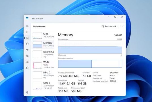
Task: Click the 707 MB hardware reserved value
Action: [113, 81]
